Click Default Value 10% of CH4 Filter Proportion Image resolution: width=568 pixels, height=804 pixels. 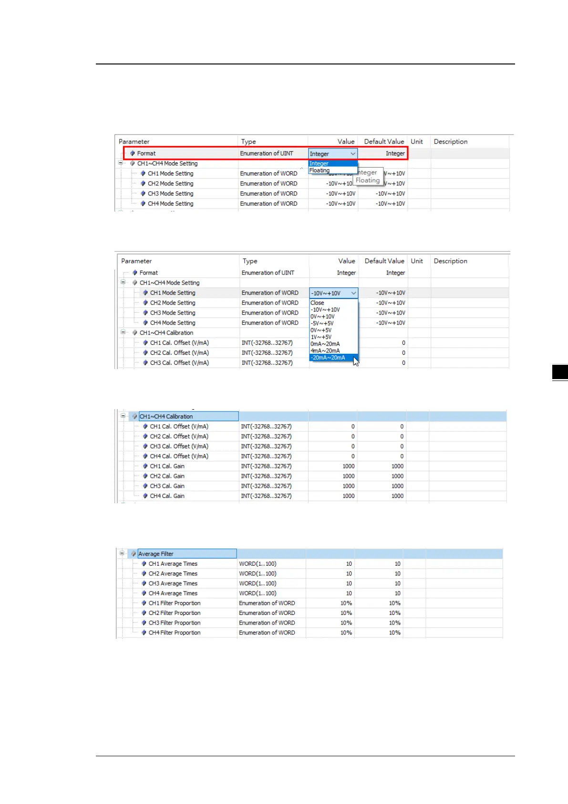point(395,633)
